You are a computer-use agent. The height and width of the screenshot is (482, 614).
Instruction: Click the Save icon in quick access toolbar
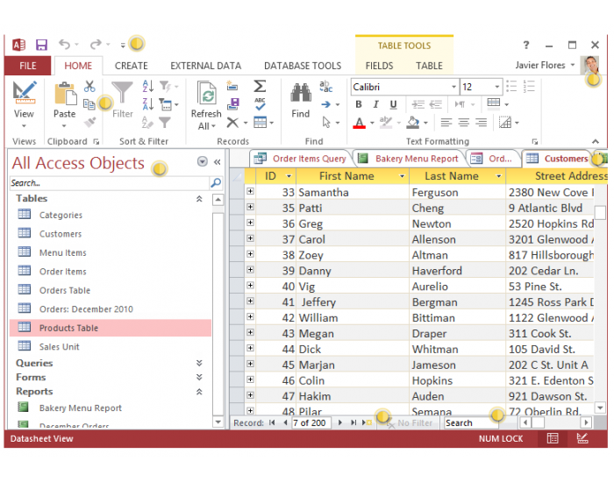[41, 45]
